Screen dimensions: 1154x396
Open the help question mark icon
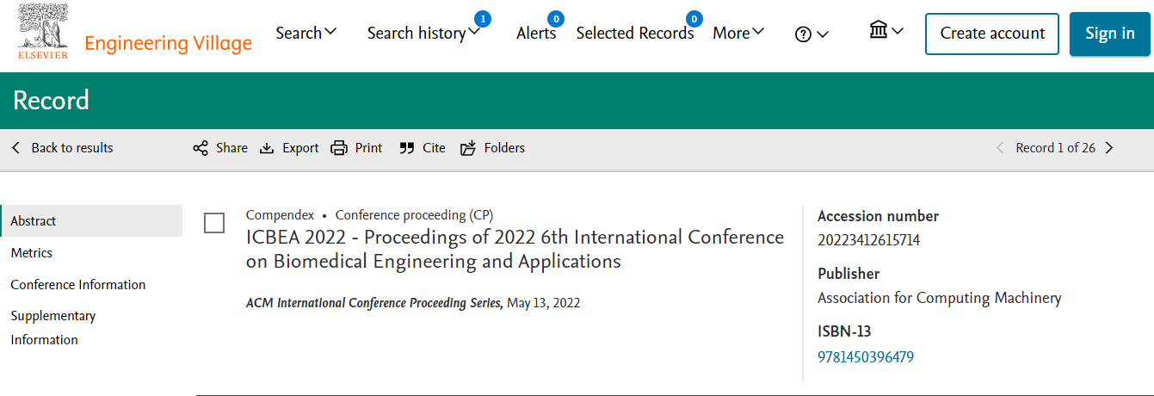pos(803,34)
